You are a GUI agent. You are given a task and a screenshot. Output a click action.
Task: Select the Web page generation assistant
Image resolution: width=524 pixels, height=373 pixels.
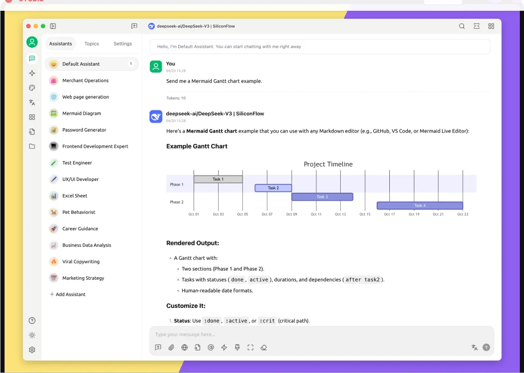[x=92, y=97]
